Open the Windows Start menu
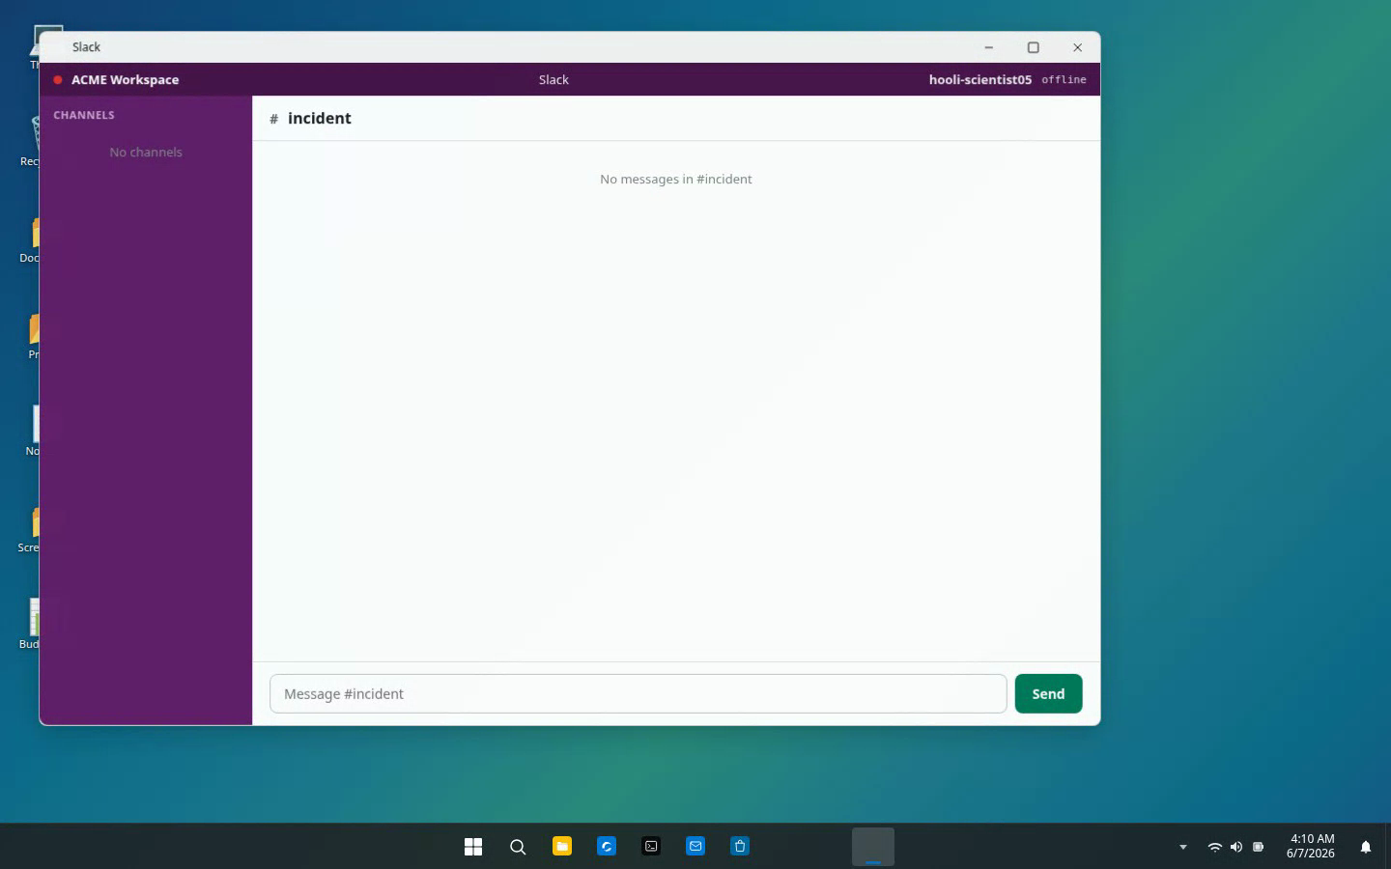This screenshot has width=1391, height=869. [x=473, y=847]
